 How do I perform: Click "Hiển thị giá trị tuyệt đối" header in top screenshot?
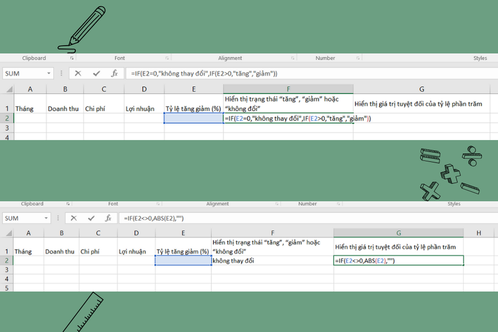pyautogui.click(x=421, y=103)
